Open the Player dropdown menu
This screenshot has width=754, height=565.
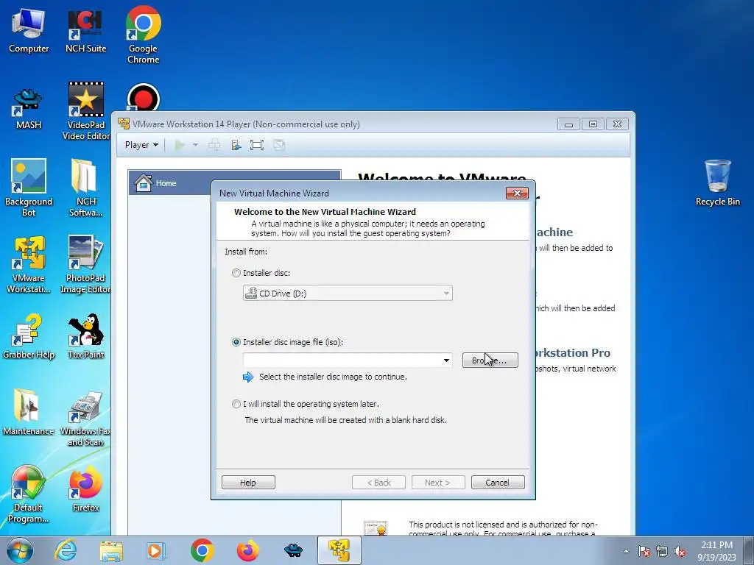point(141,145)
